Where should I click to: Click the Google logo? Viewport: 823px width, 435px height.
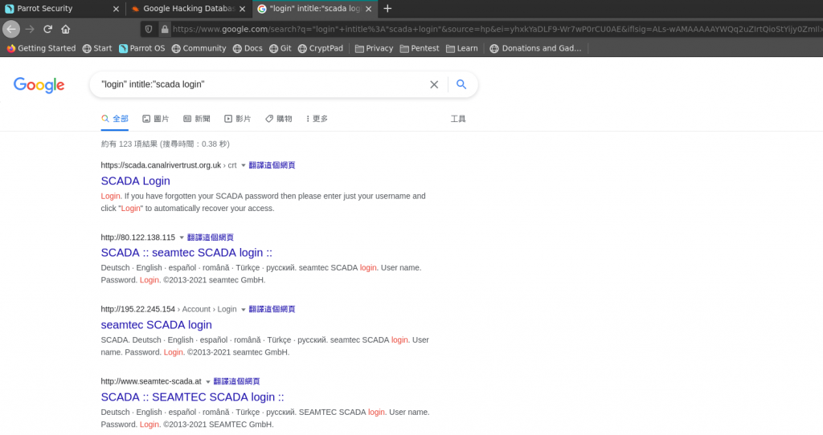coord(39,85)
